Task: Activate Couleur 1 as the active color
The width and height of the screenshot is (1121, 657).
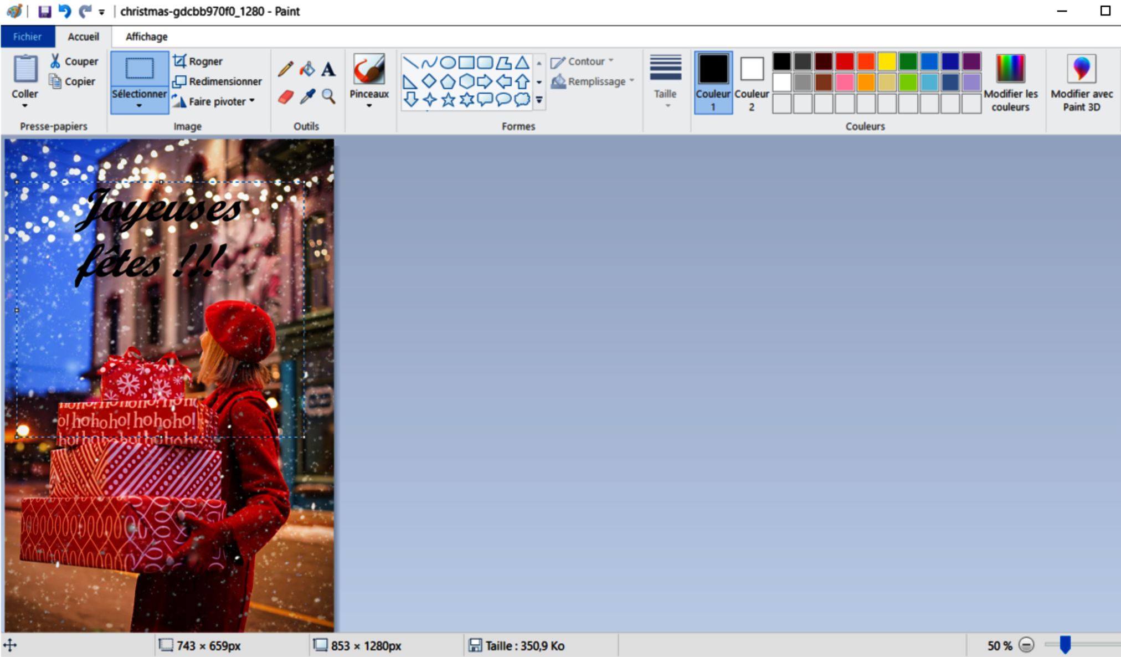Action: tap(713, 82)
